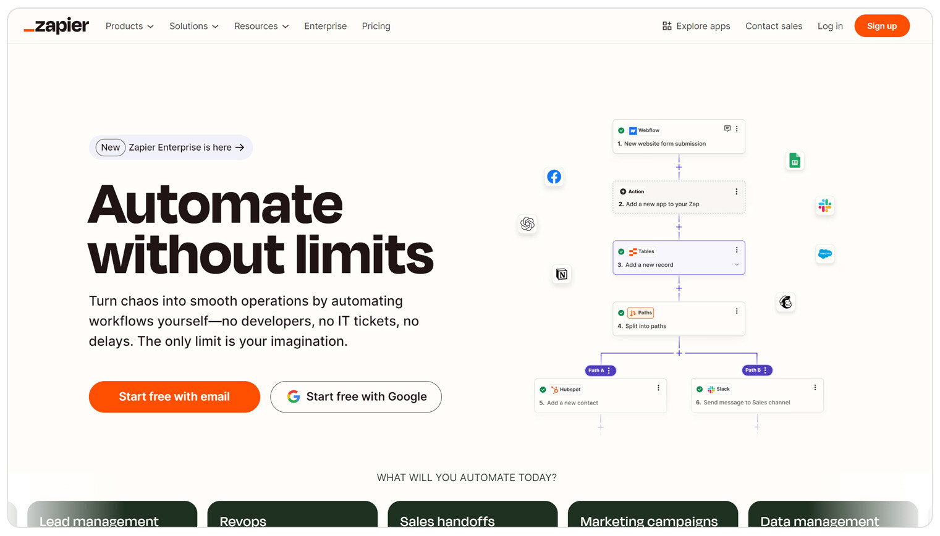Viewport: 940px width, 536px height.
Task: Click the floating Slack app icon
Action: click(824, 206)
